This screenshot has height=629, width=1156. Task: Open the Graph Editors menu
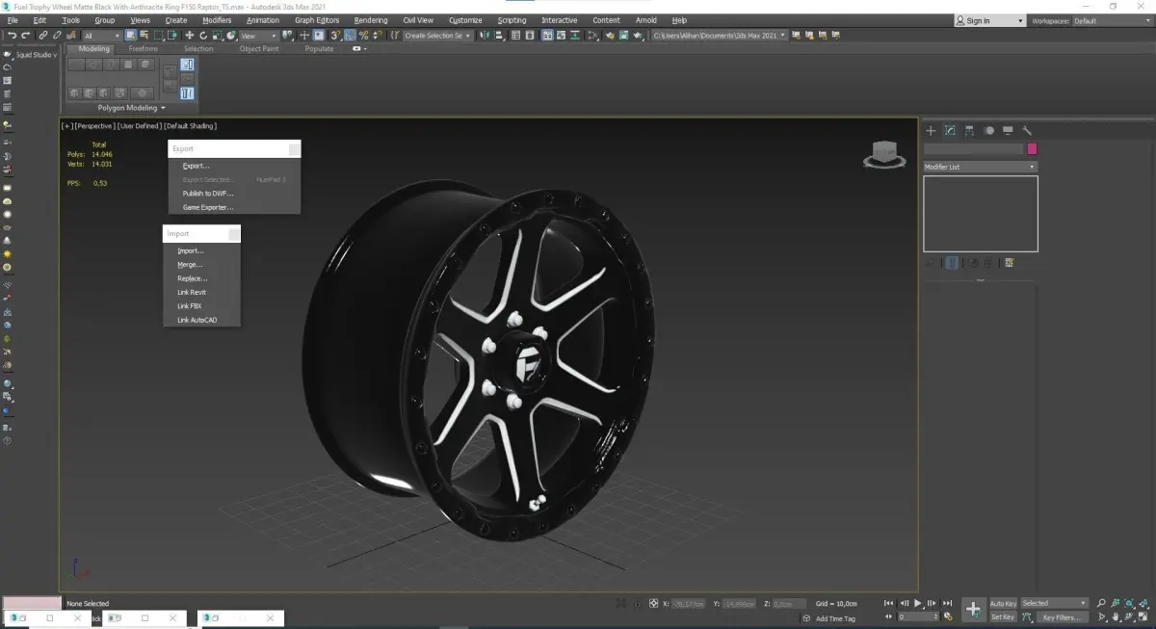coord(317,20)
